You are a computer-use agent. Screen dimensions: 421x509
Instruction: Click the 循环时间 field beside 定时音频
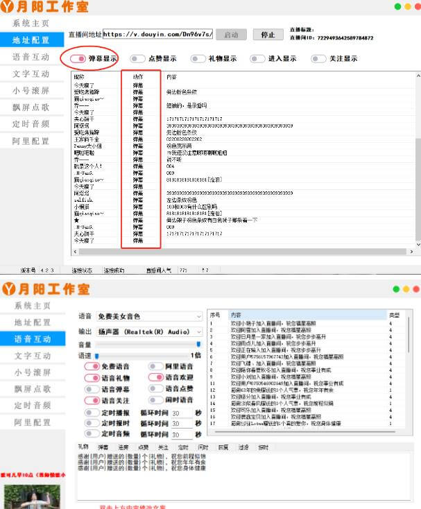coord(182,434)
